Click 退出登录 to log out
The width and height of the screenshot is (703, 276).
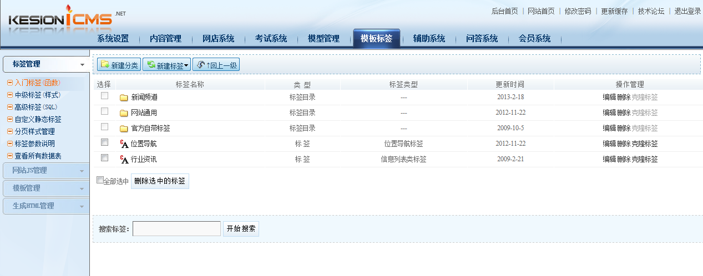(x=687, y=11)
